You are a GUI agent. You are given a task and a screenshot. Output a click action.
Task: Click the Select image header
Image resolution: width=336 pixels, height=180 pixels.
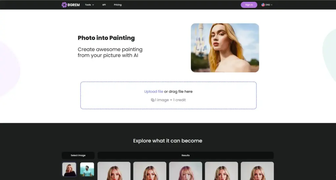(78, 155)
